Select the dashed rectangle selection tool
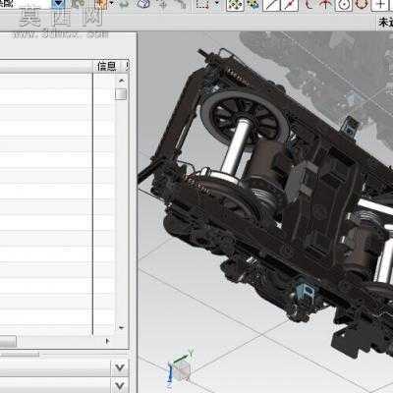The width and height of the screenshot is (393, 393). 203,5
